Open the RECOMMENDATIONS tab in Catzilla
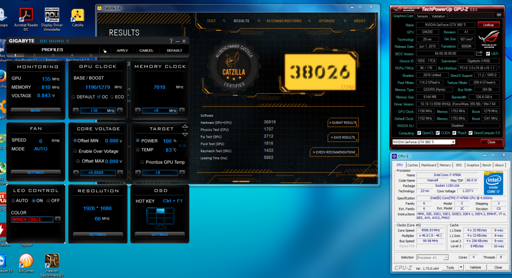 [x=284, y=21]
